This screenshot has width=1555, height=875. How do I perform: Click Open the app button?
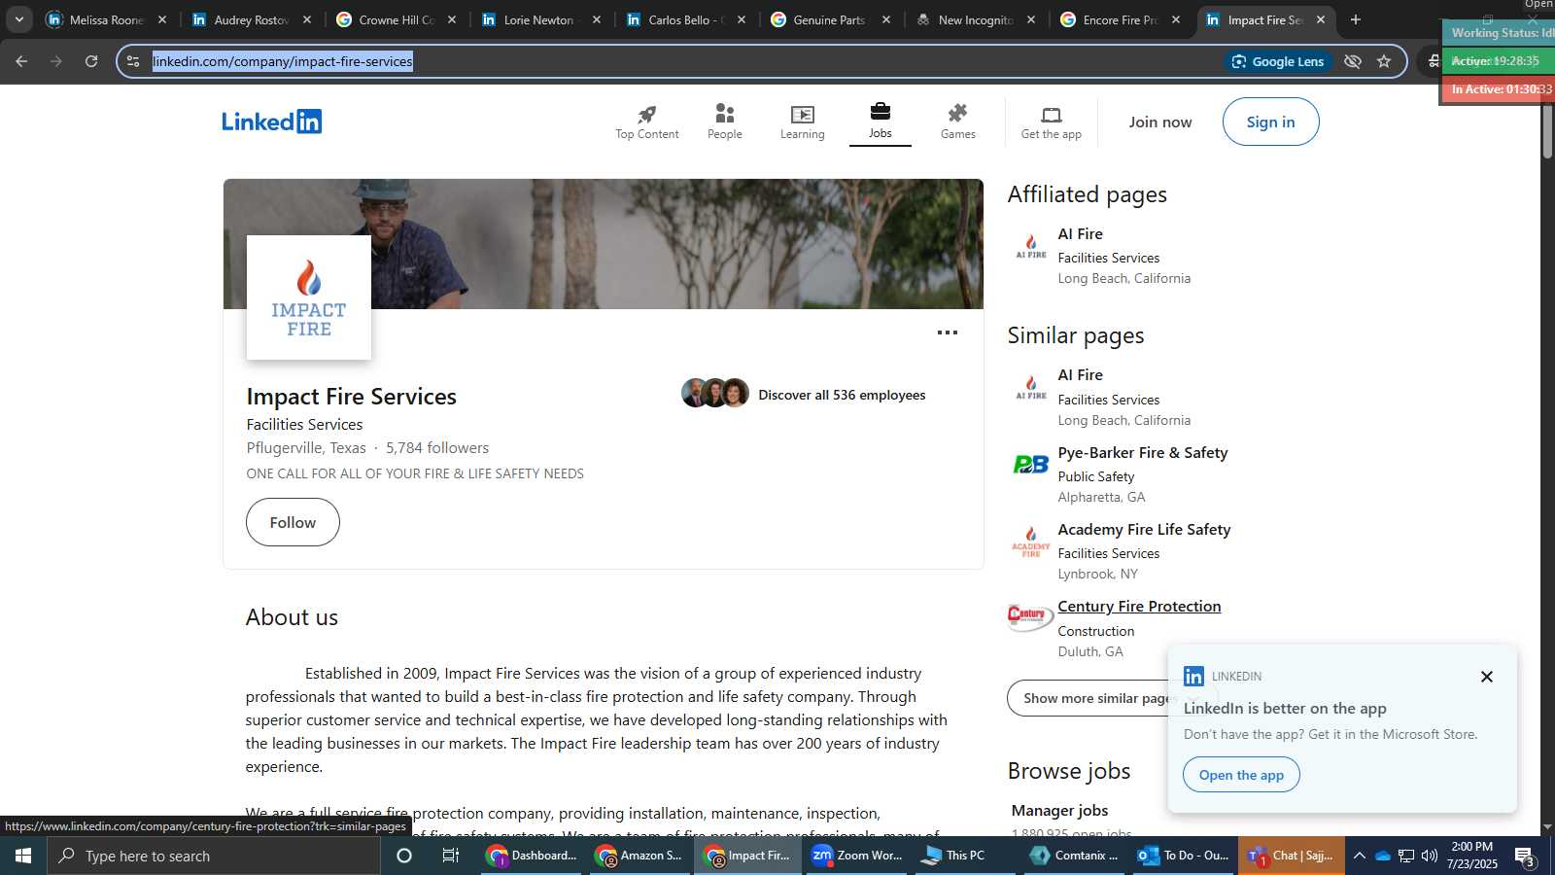[1241, 775]
